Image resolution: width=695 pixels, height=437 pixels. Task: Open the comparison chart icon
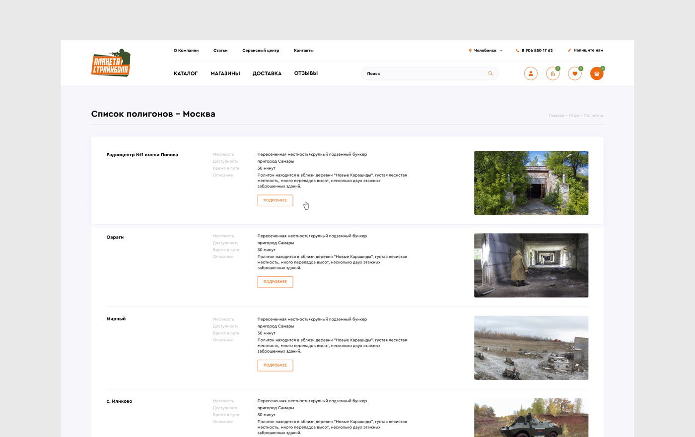[x=553, y=73]
